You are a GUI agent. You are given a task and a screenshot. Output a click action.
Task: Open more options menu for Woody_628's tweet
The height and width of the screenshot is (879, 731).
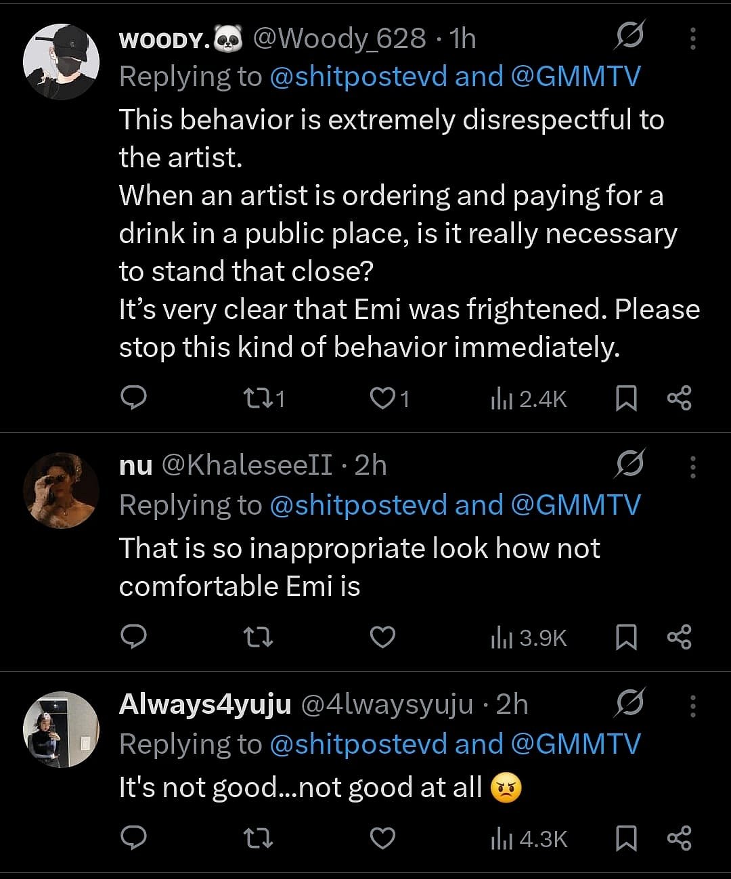(x=692, y=39)
